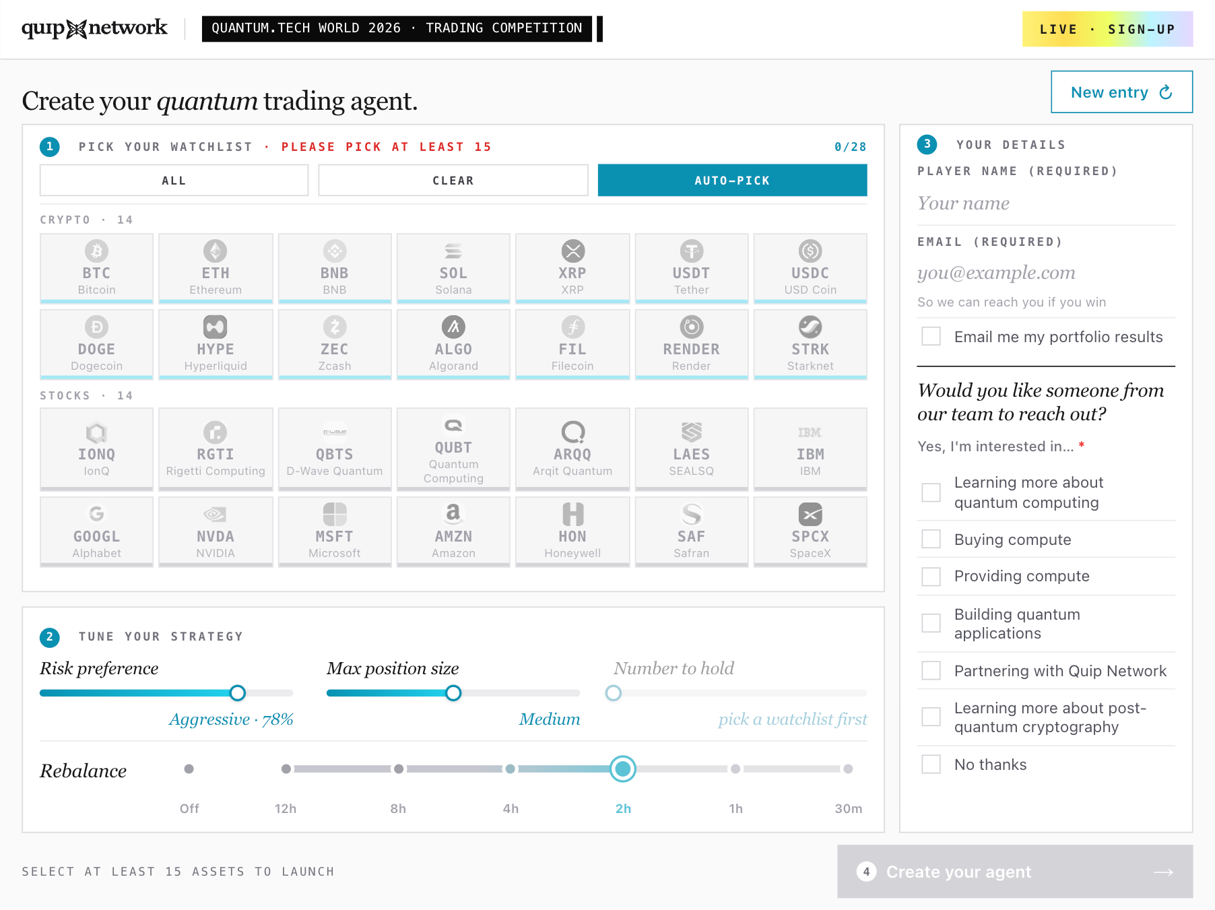
Task: Click the Max position size slider handle
Action: (454, 693)
